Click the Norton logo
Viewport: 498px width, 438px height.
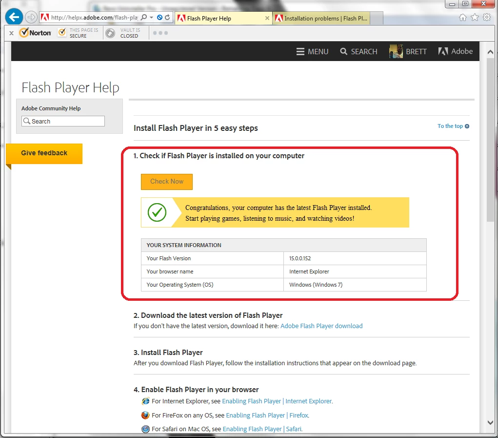(35, 33)
